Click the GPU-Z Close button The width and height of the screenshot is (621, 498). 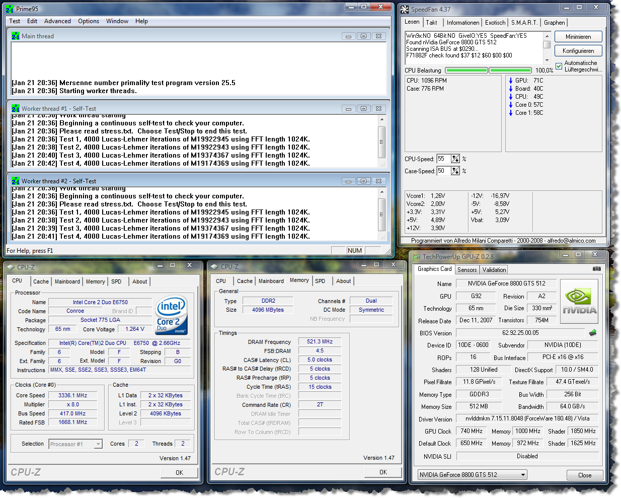[585, 475]
